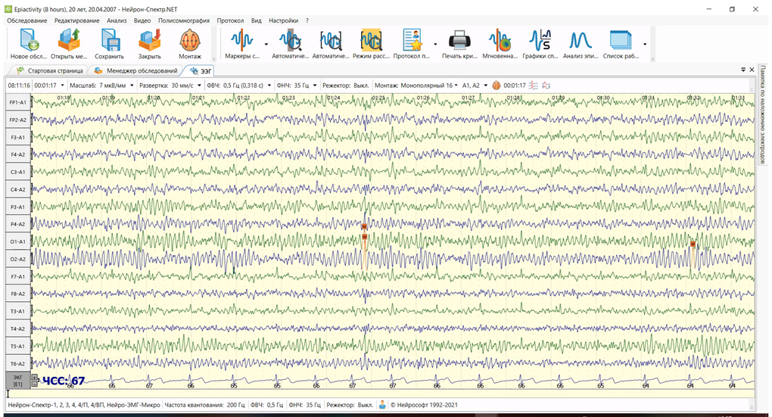Screen dimensions: 772x417
Task: Expand the arrow next to Маркеры с...
Action: (x=266, y=45)
